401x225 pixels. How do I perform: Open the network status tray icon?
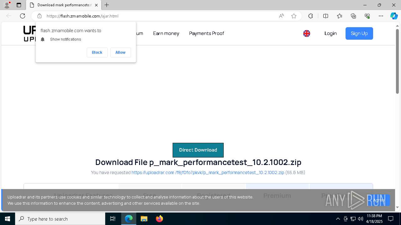click(353, 219)
